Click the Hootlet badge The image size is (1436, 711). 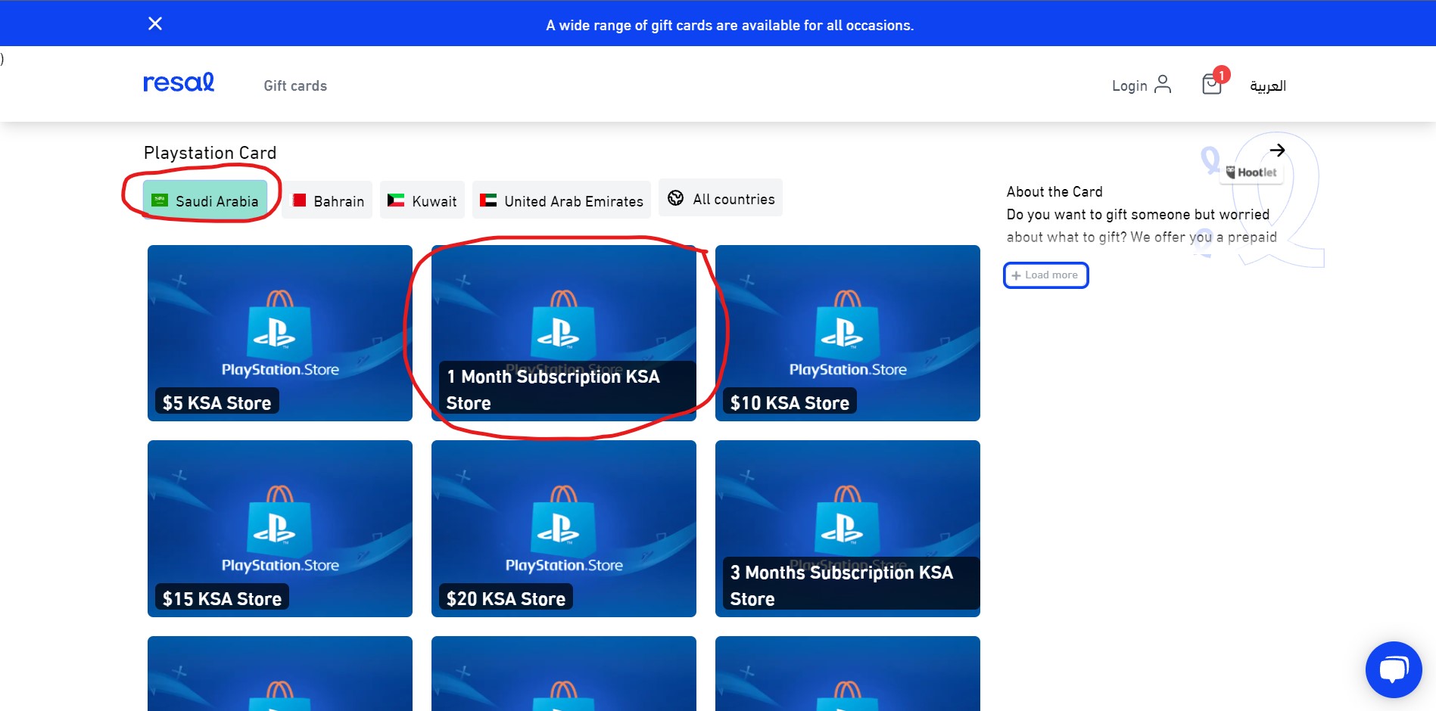coord(1251,172)
